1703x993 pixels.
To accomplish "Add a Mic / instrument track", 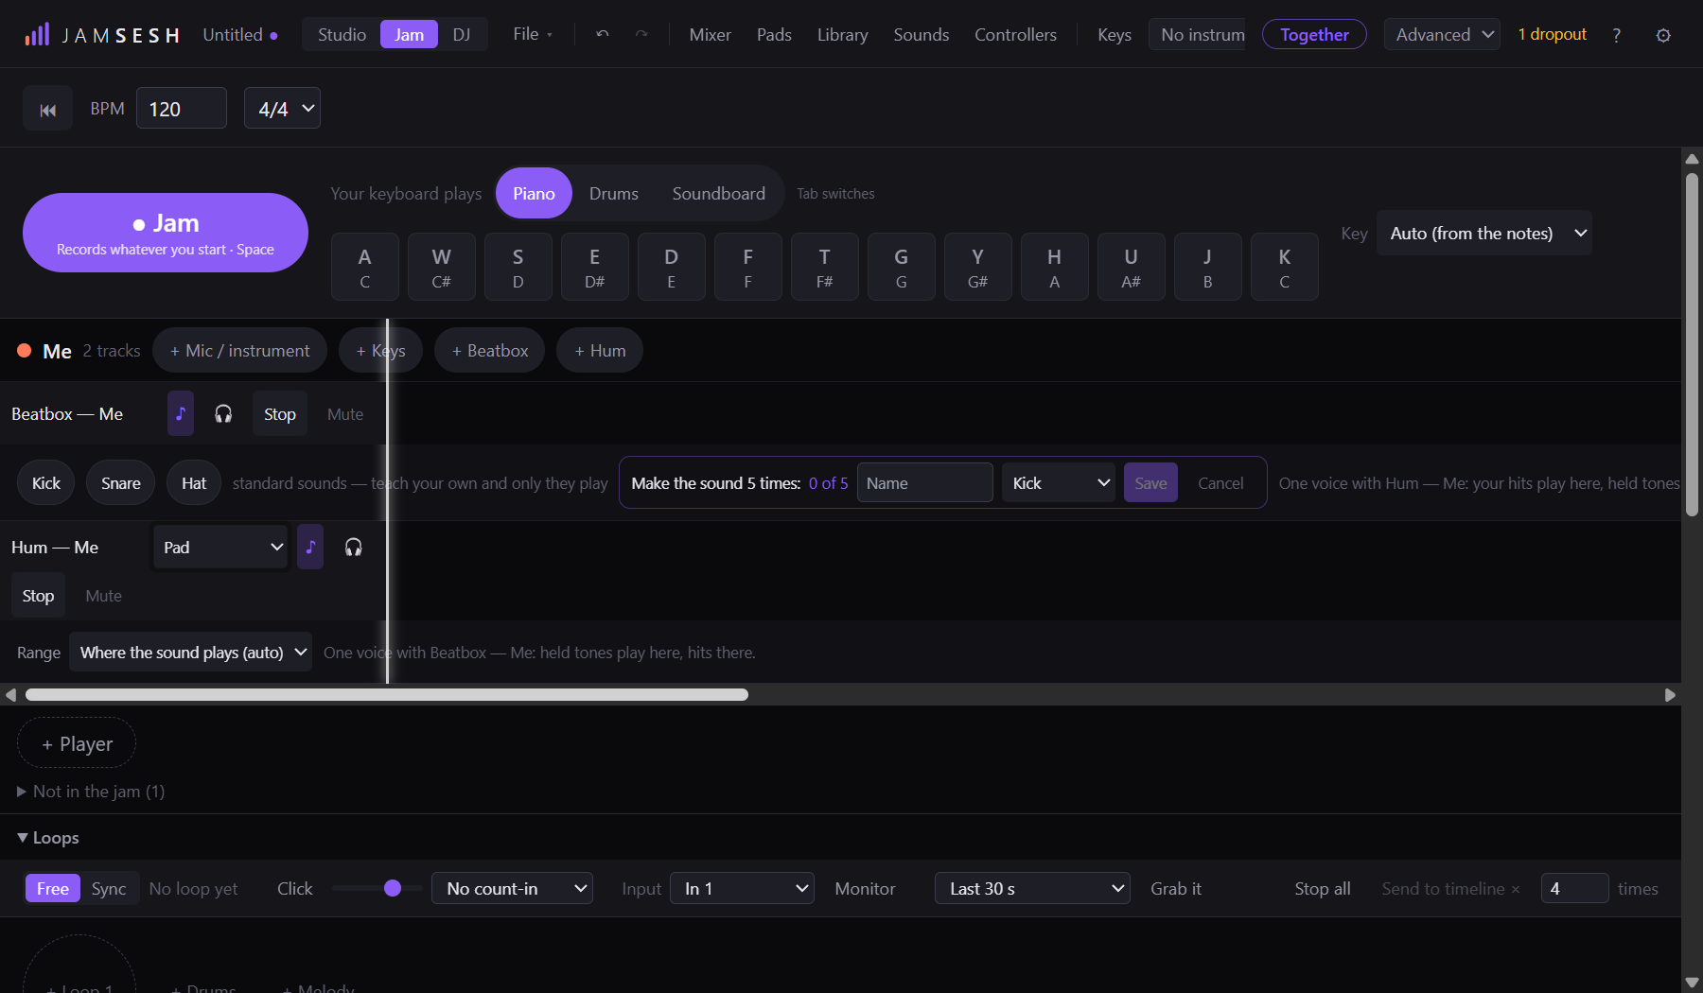I will pyautogui.click(x=239, y=350).
